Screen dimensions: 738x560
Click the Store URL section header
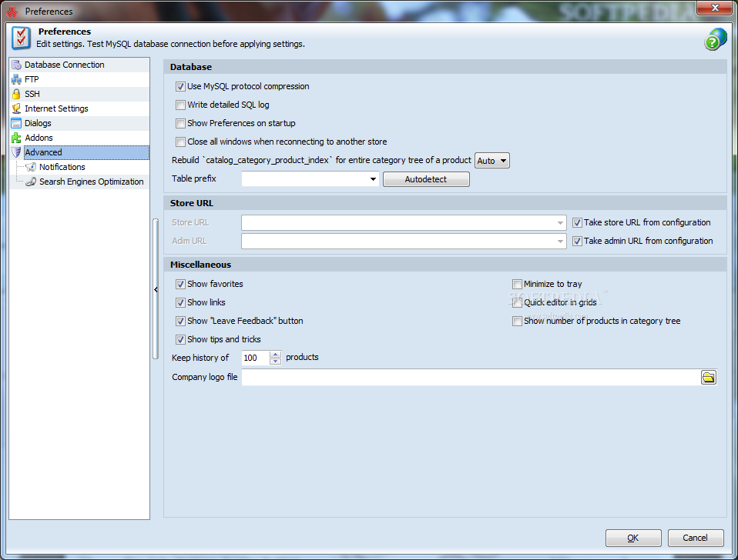(444, 203)
